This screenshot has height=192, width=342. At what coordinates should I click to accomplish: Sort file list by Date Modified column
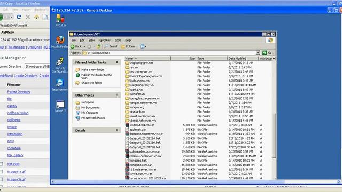click(x=243, y=58)
